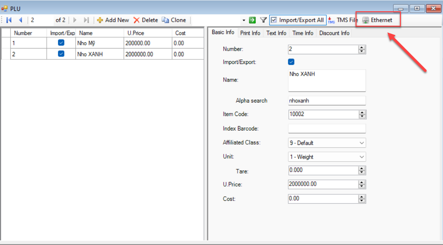The width and height of the screenshot is (443, 245).
Task: Expand the Affiliated Class dropdown
Action: pos(362,143)
